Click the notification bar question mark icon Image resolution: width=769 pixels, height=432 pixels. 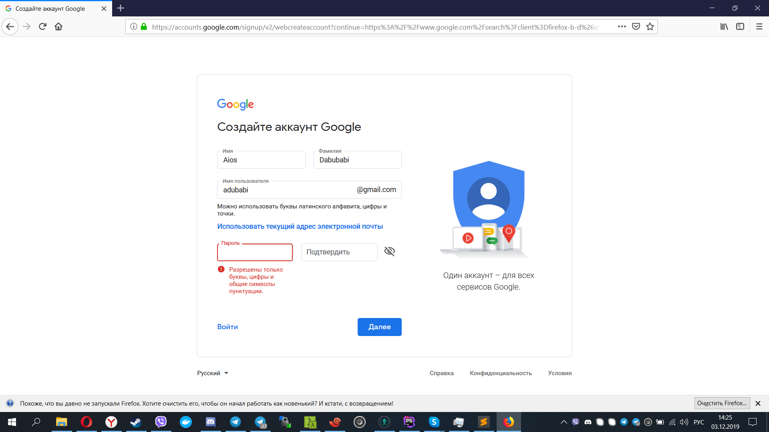pyautogui.click(x=10, y=403)
